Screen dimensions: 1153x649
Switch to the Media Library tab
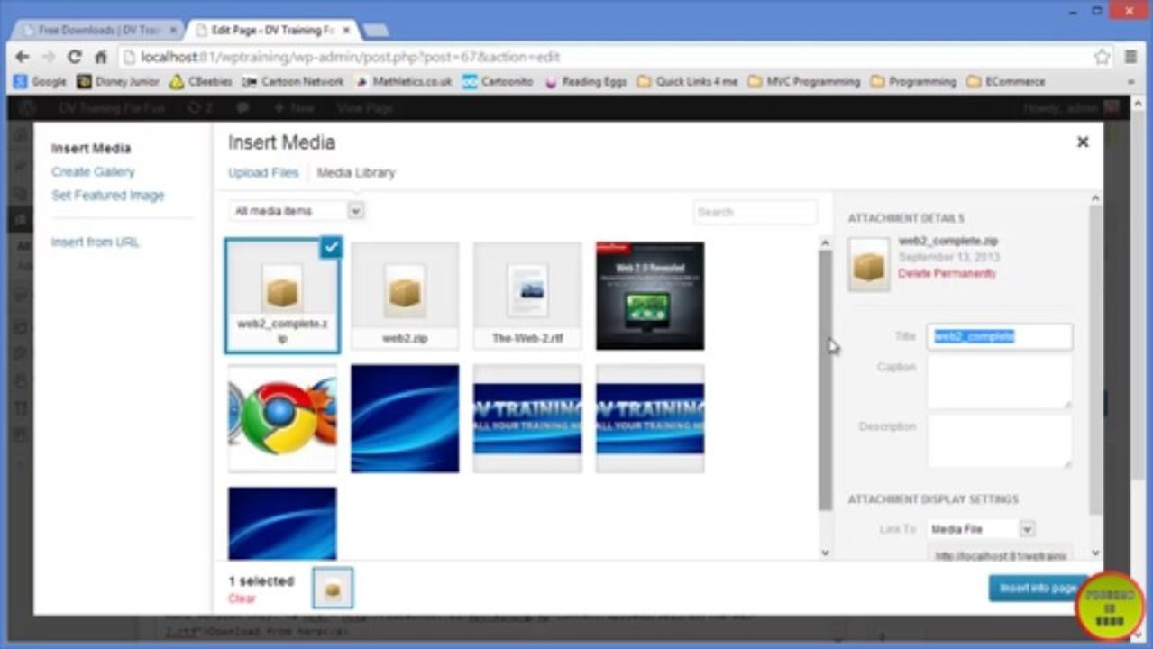(x=356, y=172)
